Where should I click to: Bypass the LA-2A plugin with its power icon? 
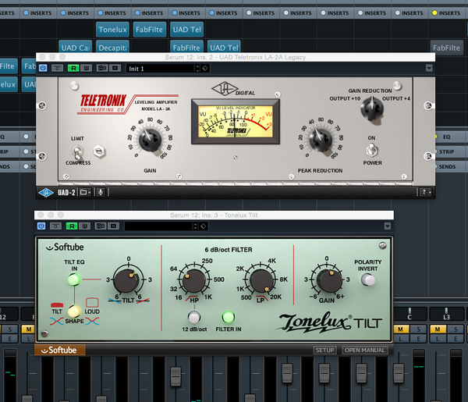[43, 68]
